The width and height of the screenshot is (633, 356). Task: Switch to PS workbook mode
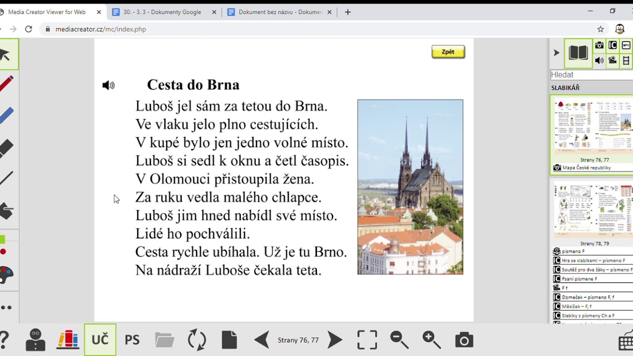[132, 340]
